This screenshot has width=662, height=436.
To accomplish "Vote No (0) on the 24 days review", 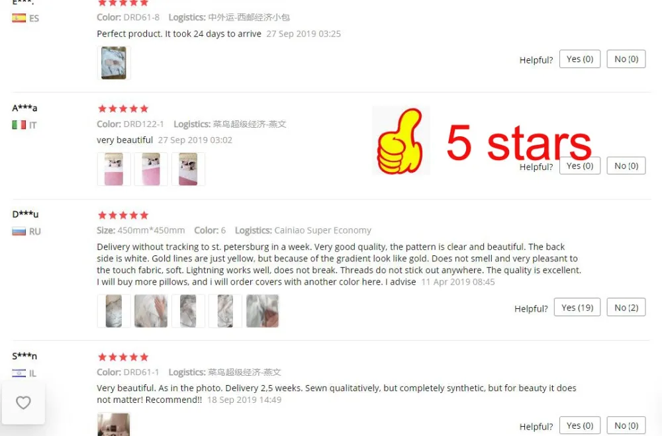I will 626,59.
